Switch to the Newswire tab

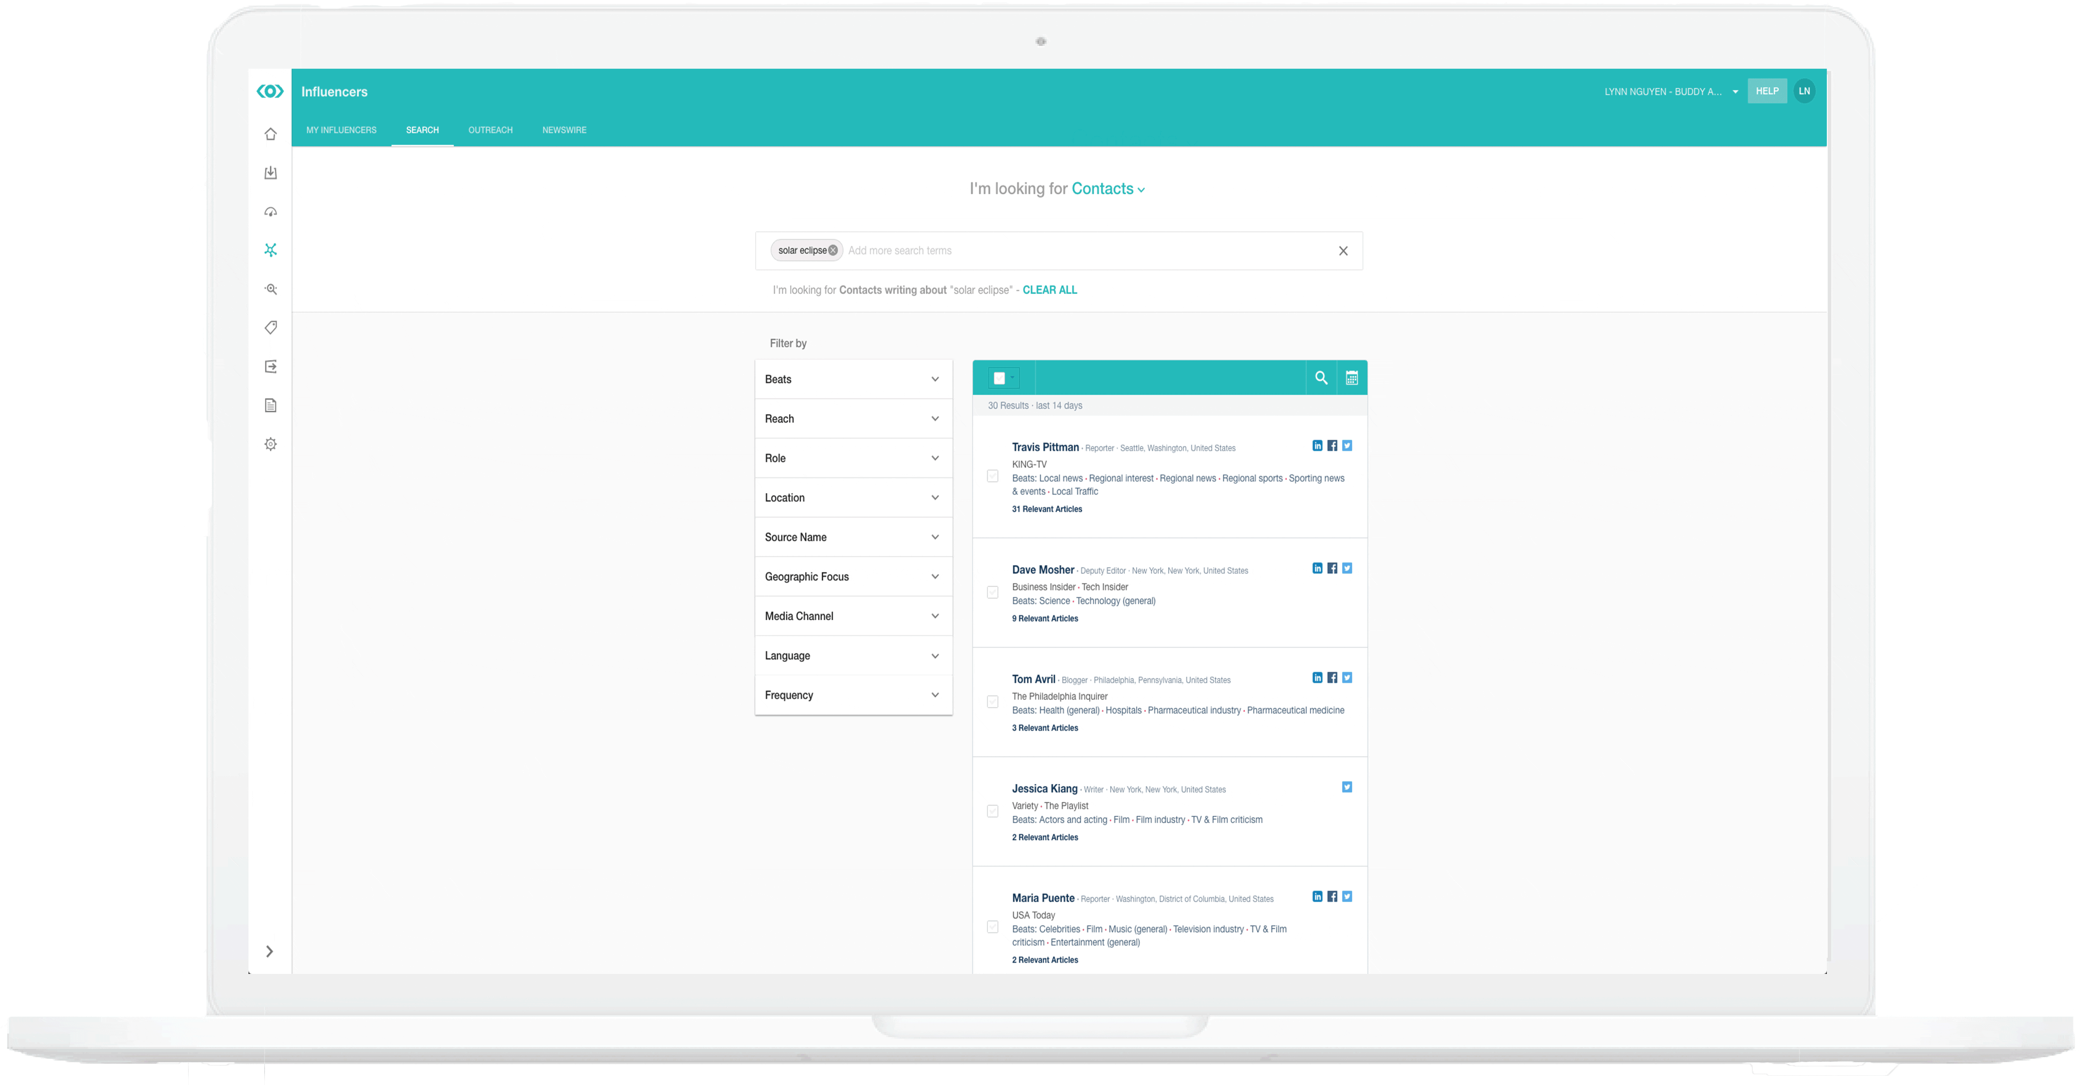[564, 130]
